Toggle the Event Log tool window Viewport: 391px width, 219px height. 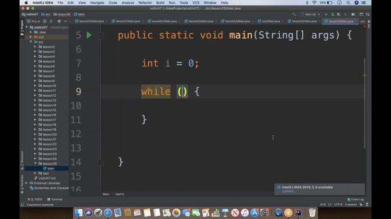(356, 199)
